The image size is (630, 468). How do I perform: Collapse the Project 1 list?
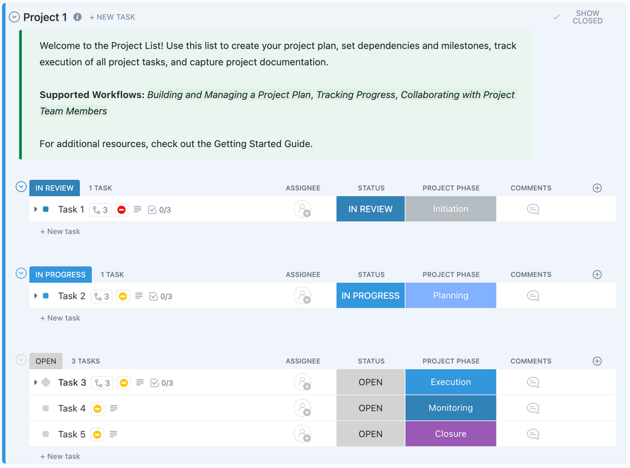[x=13, y=17]
